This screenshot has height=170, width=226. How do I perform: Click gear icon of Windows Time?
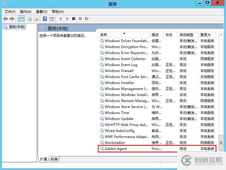(102, 113)
